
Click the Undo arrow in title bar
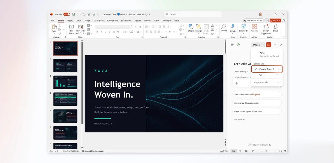click(x=78, y=14)
